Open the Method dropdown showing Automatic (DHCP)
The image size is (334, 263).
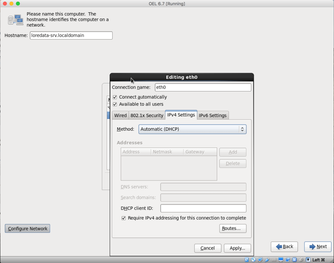pos(192,129)
